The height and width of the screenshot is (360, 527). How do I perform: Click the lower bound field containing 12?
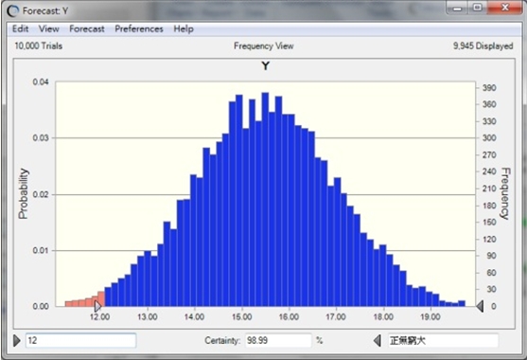(81, 340)
